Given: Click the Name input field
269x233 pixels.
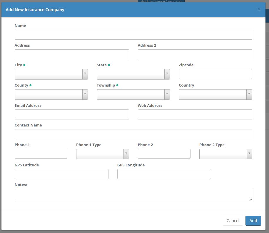Looking at the screenshot, I should click(133, 35).
